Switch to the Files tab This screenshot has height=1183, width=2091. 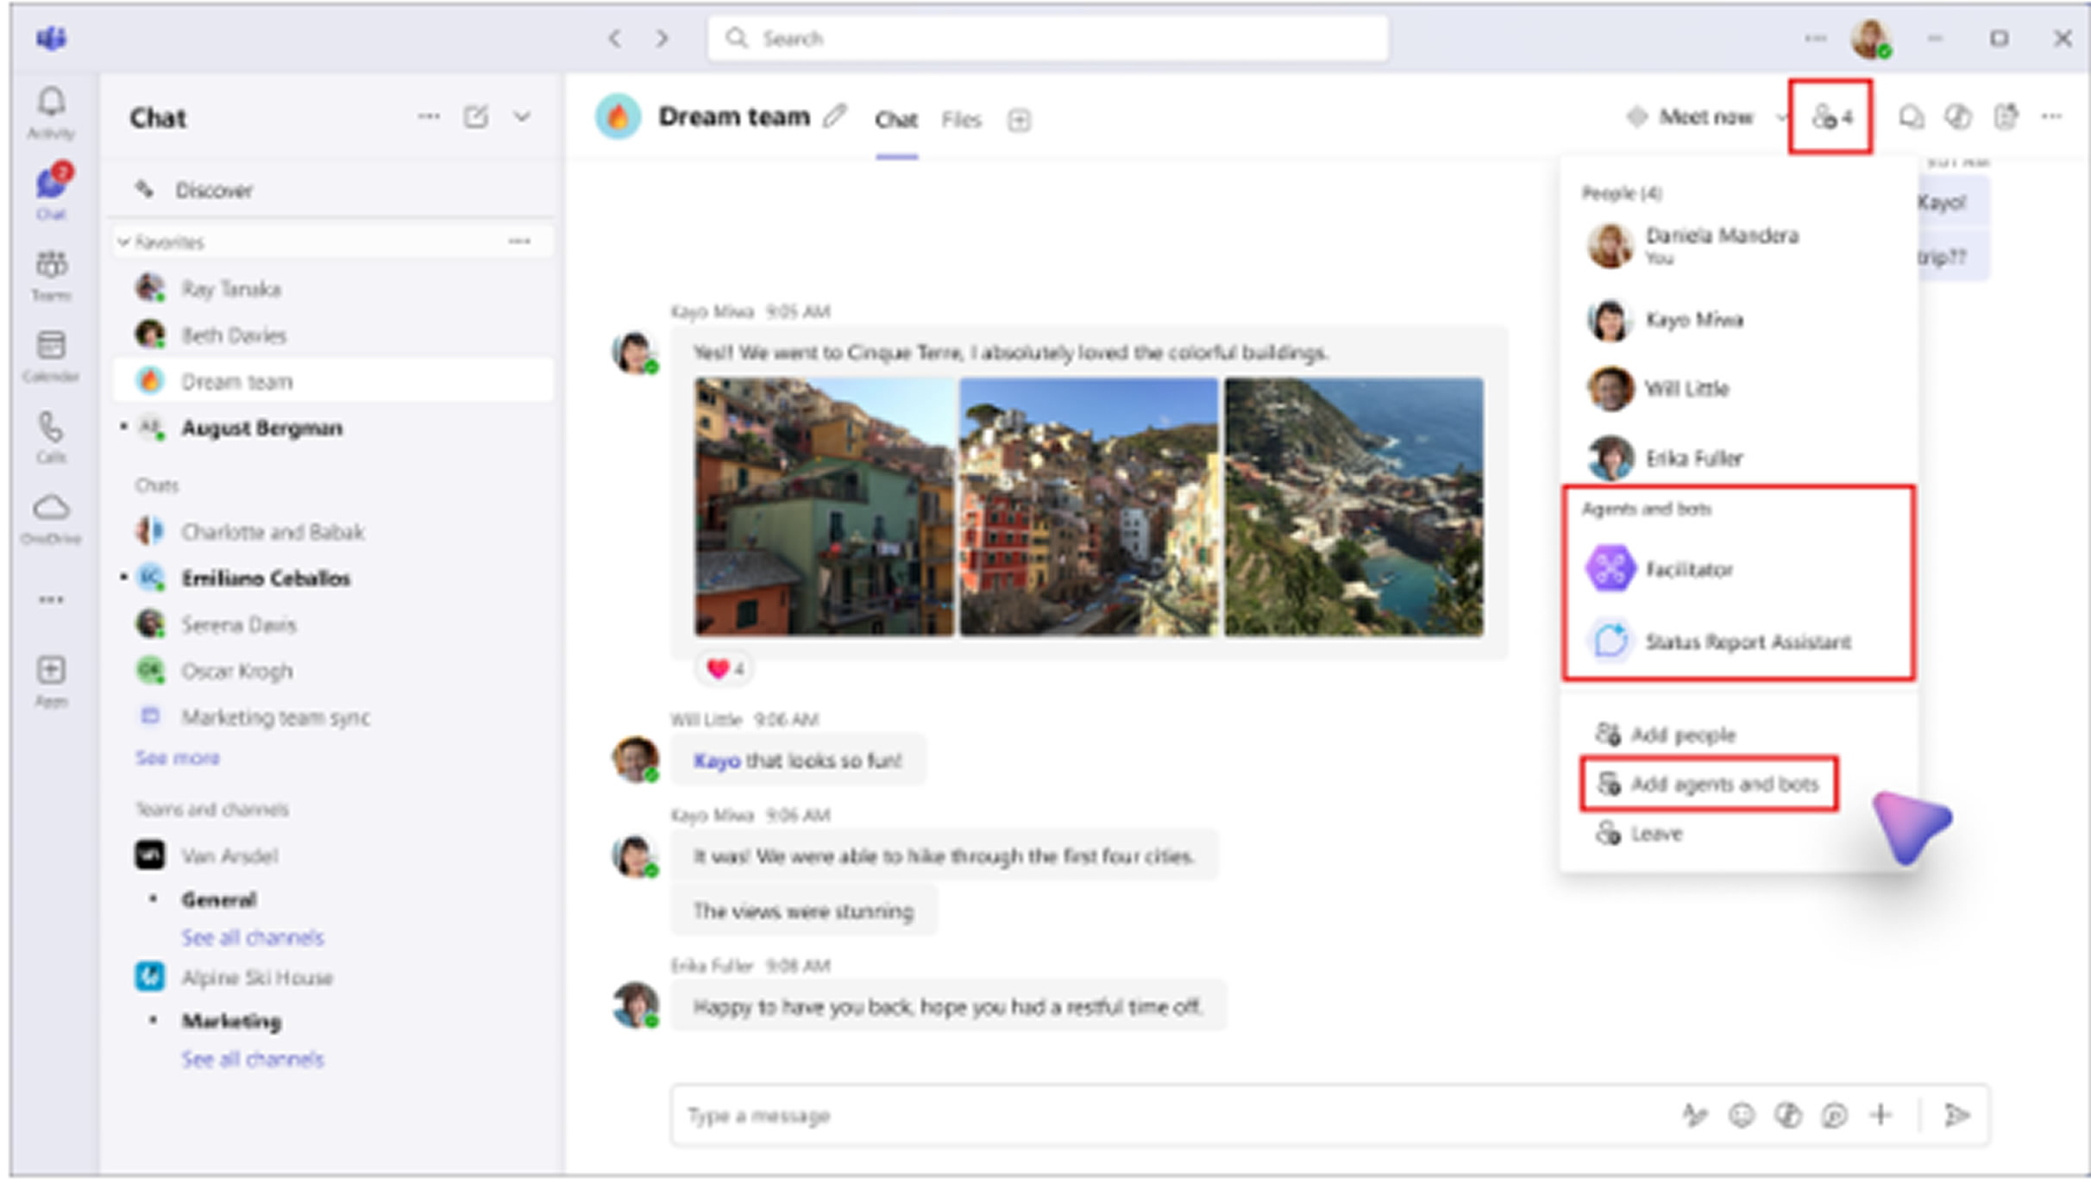pyautogui.click(x=961, y=120)
